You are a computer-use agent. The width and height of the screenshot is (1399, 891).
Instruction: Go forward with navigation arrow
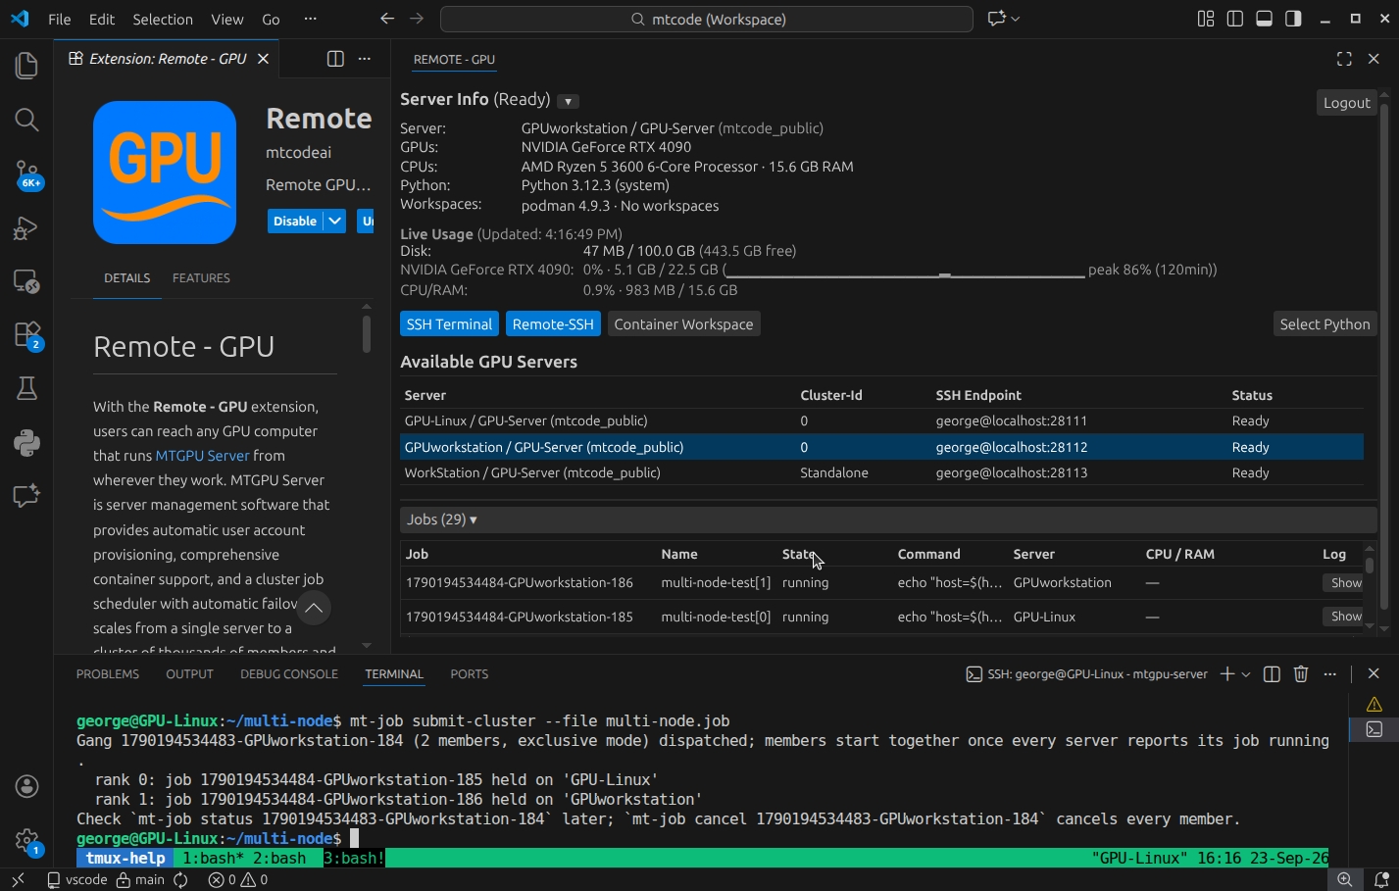417,19
